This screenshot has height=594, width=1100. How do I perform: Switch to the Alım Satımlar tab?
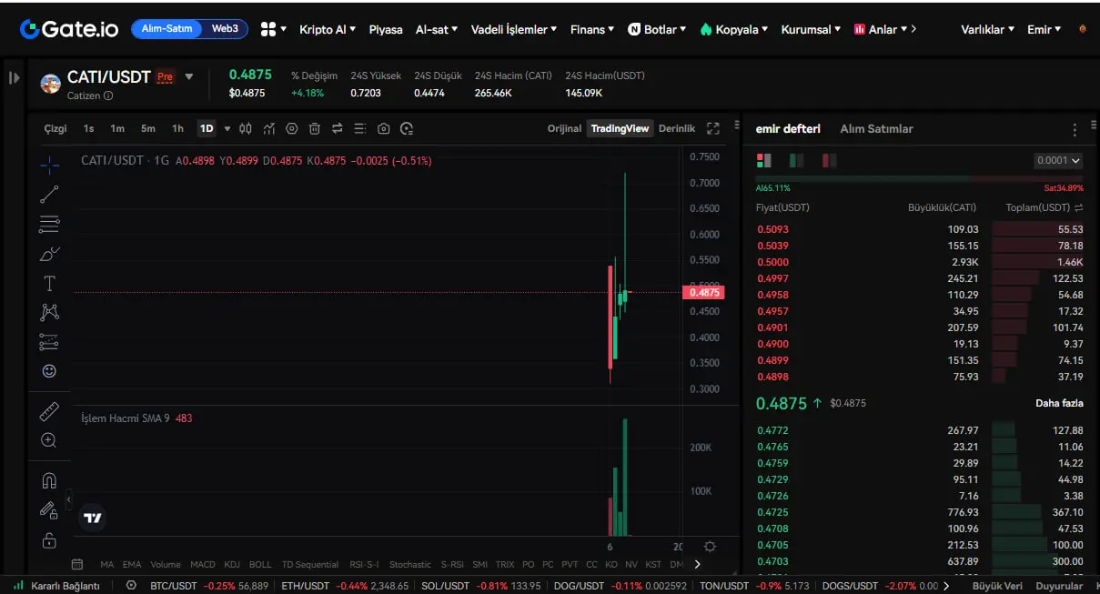(x=876, y=129)
